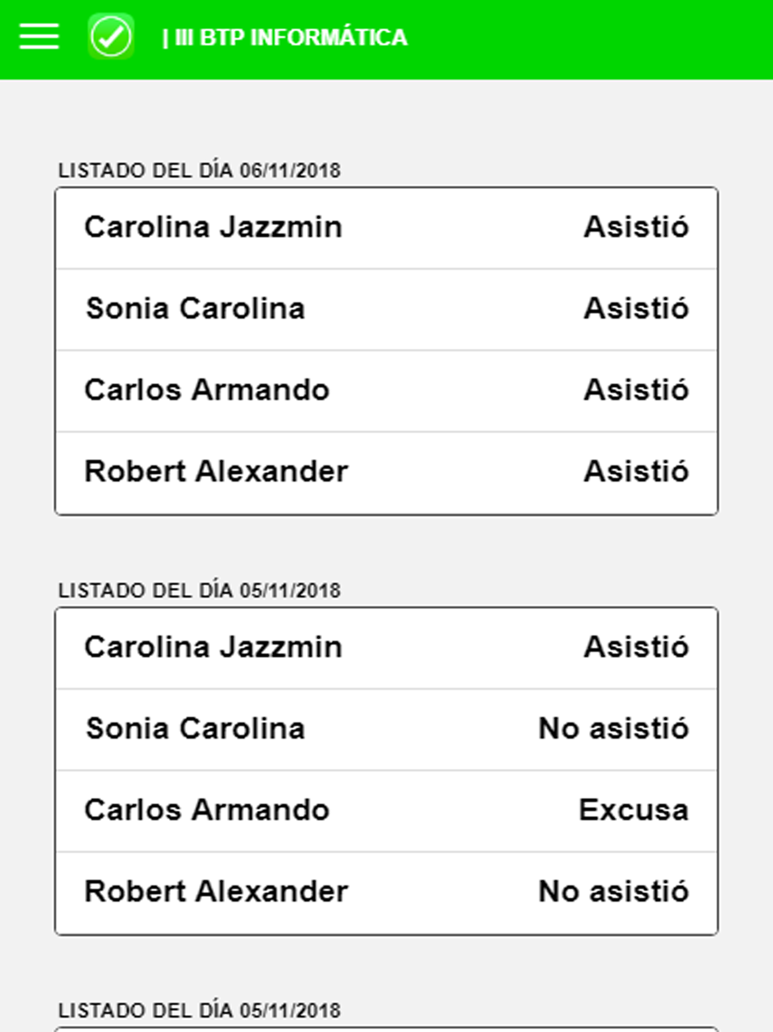
Task: Click No asistió status beside Sonia Carolina
Action: [x=614, y=728]
